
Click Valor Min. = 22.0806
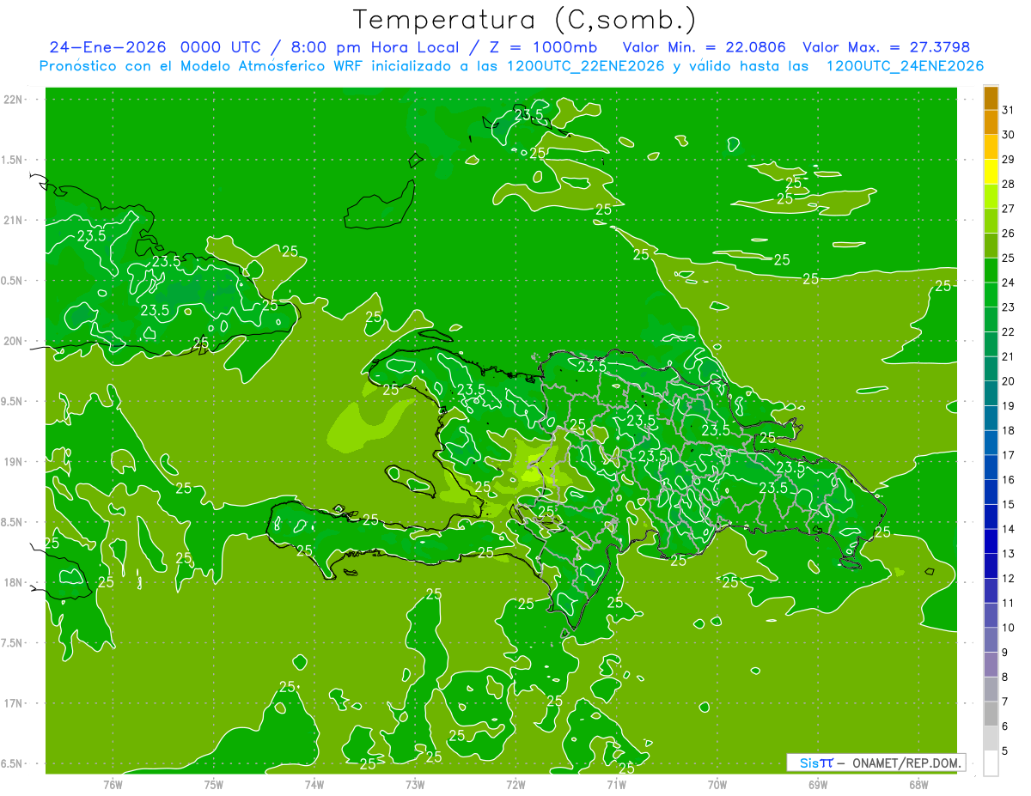click(705, 47)
